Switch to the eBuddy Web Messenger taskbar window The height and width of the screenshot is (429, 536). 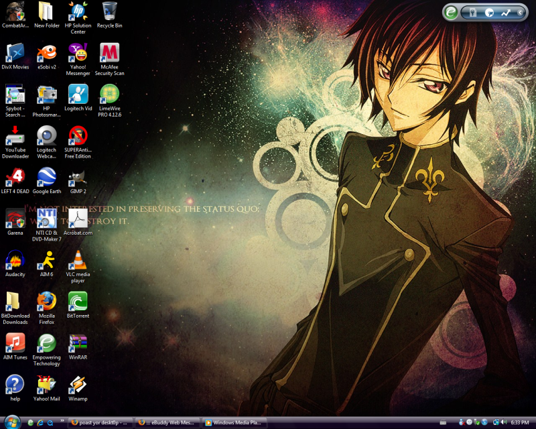[166, 423]
